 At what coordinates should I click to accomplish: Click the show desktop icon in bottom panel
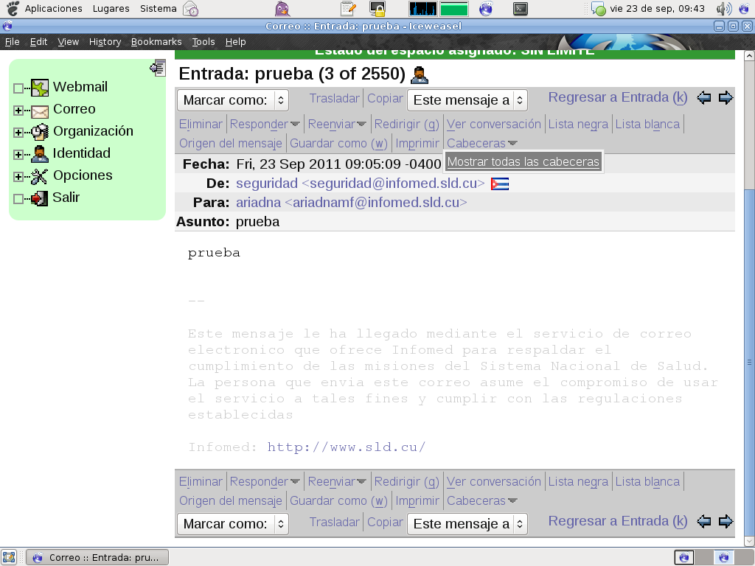tap(9, 557)
